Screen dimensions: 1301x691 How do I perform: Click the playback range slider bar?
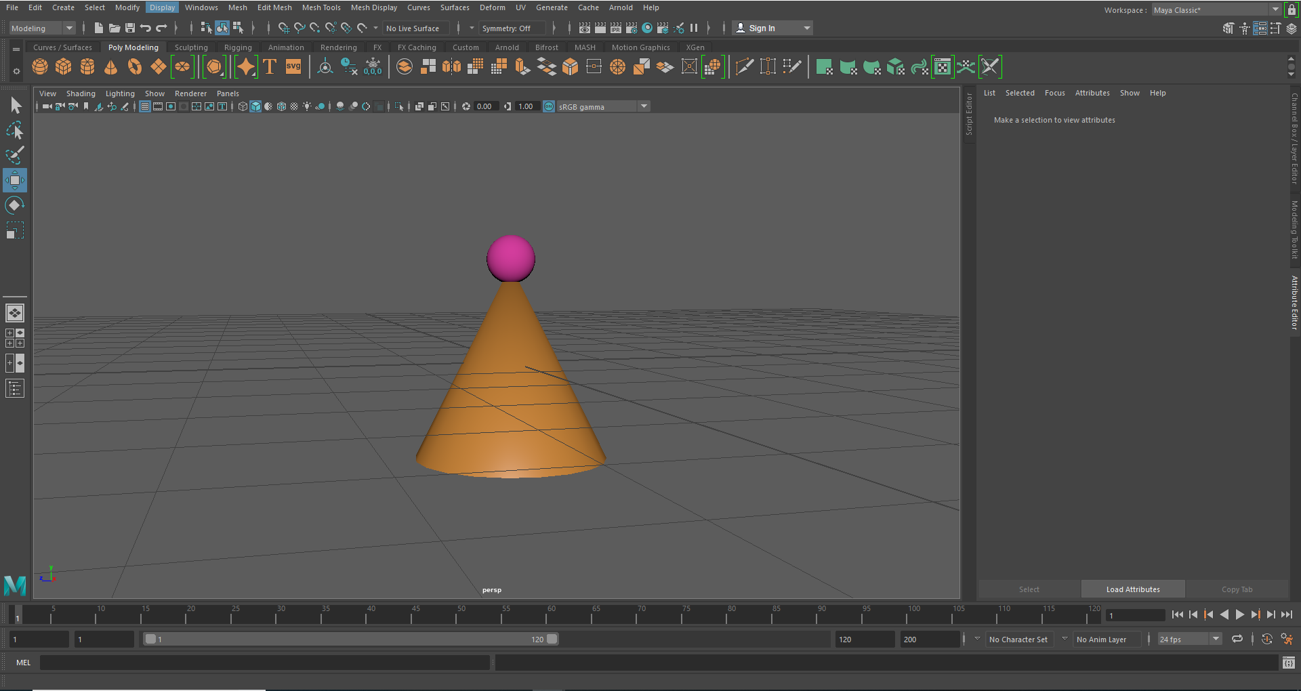[350, 639]
